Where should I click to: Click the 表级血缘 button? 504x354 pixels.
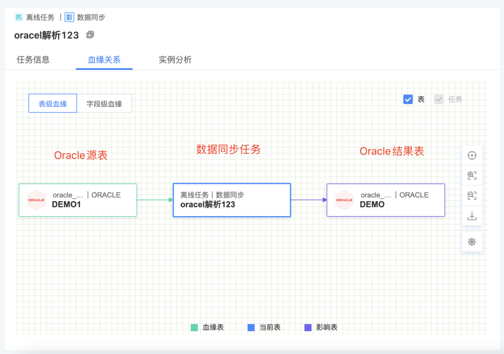[x=52, y=103]
